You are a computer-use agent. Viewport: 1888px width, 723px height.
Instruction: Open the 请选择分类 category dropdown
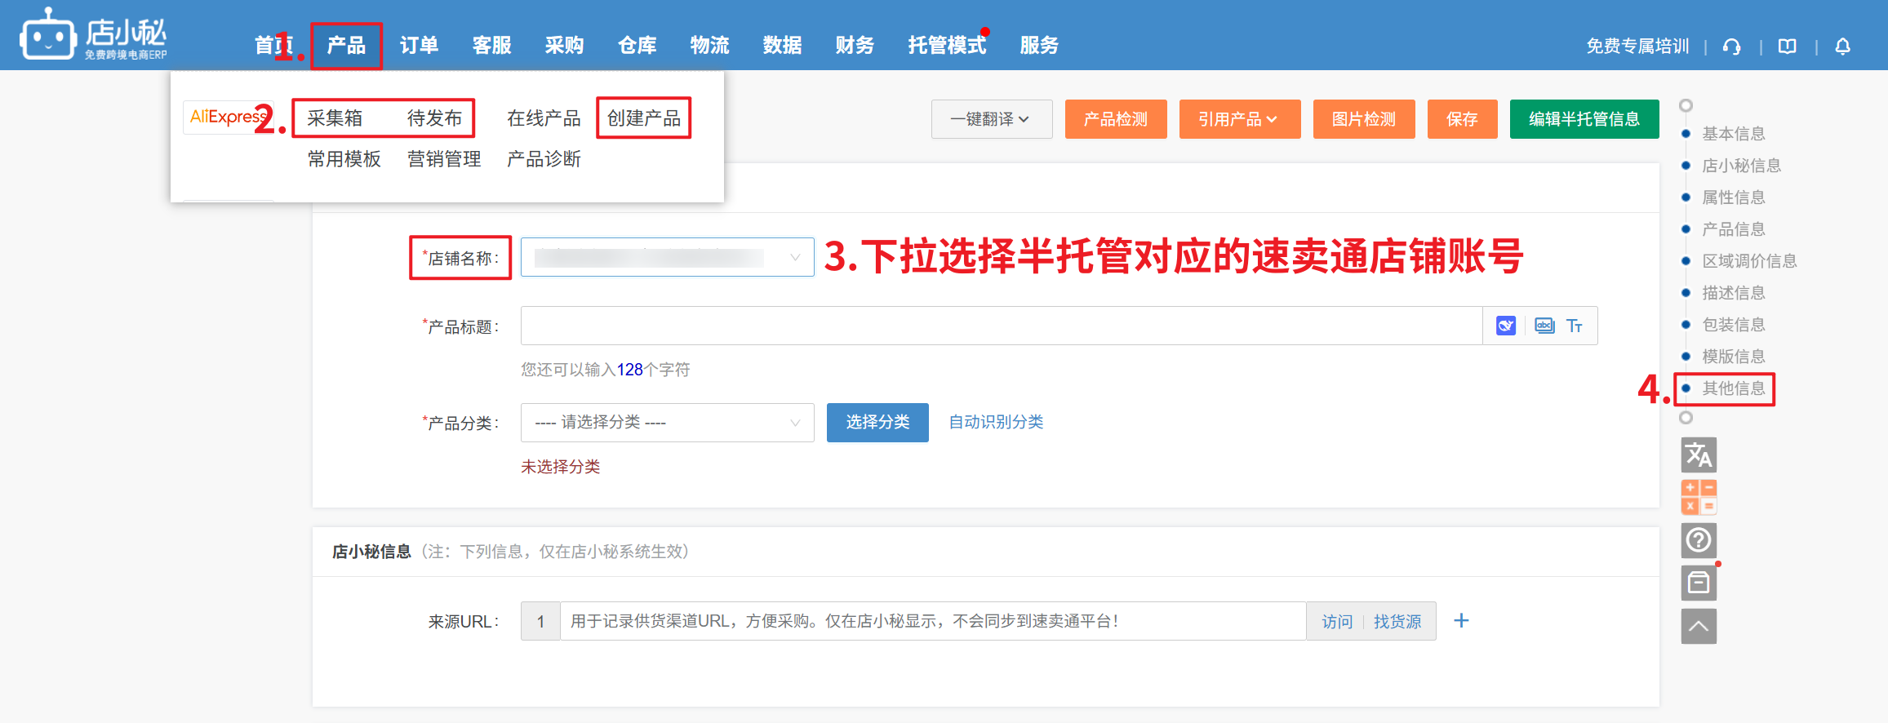click(667, 423)
